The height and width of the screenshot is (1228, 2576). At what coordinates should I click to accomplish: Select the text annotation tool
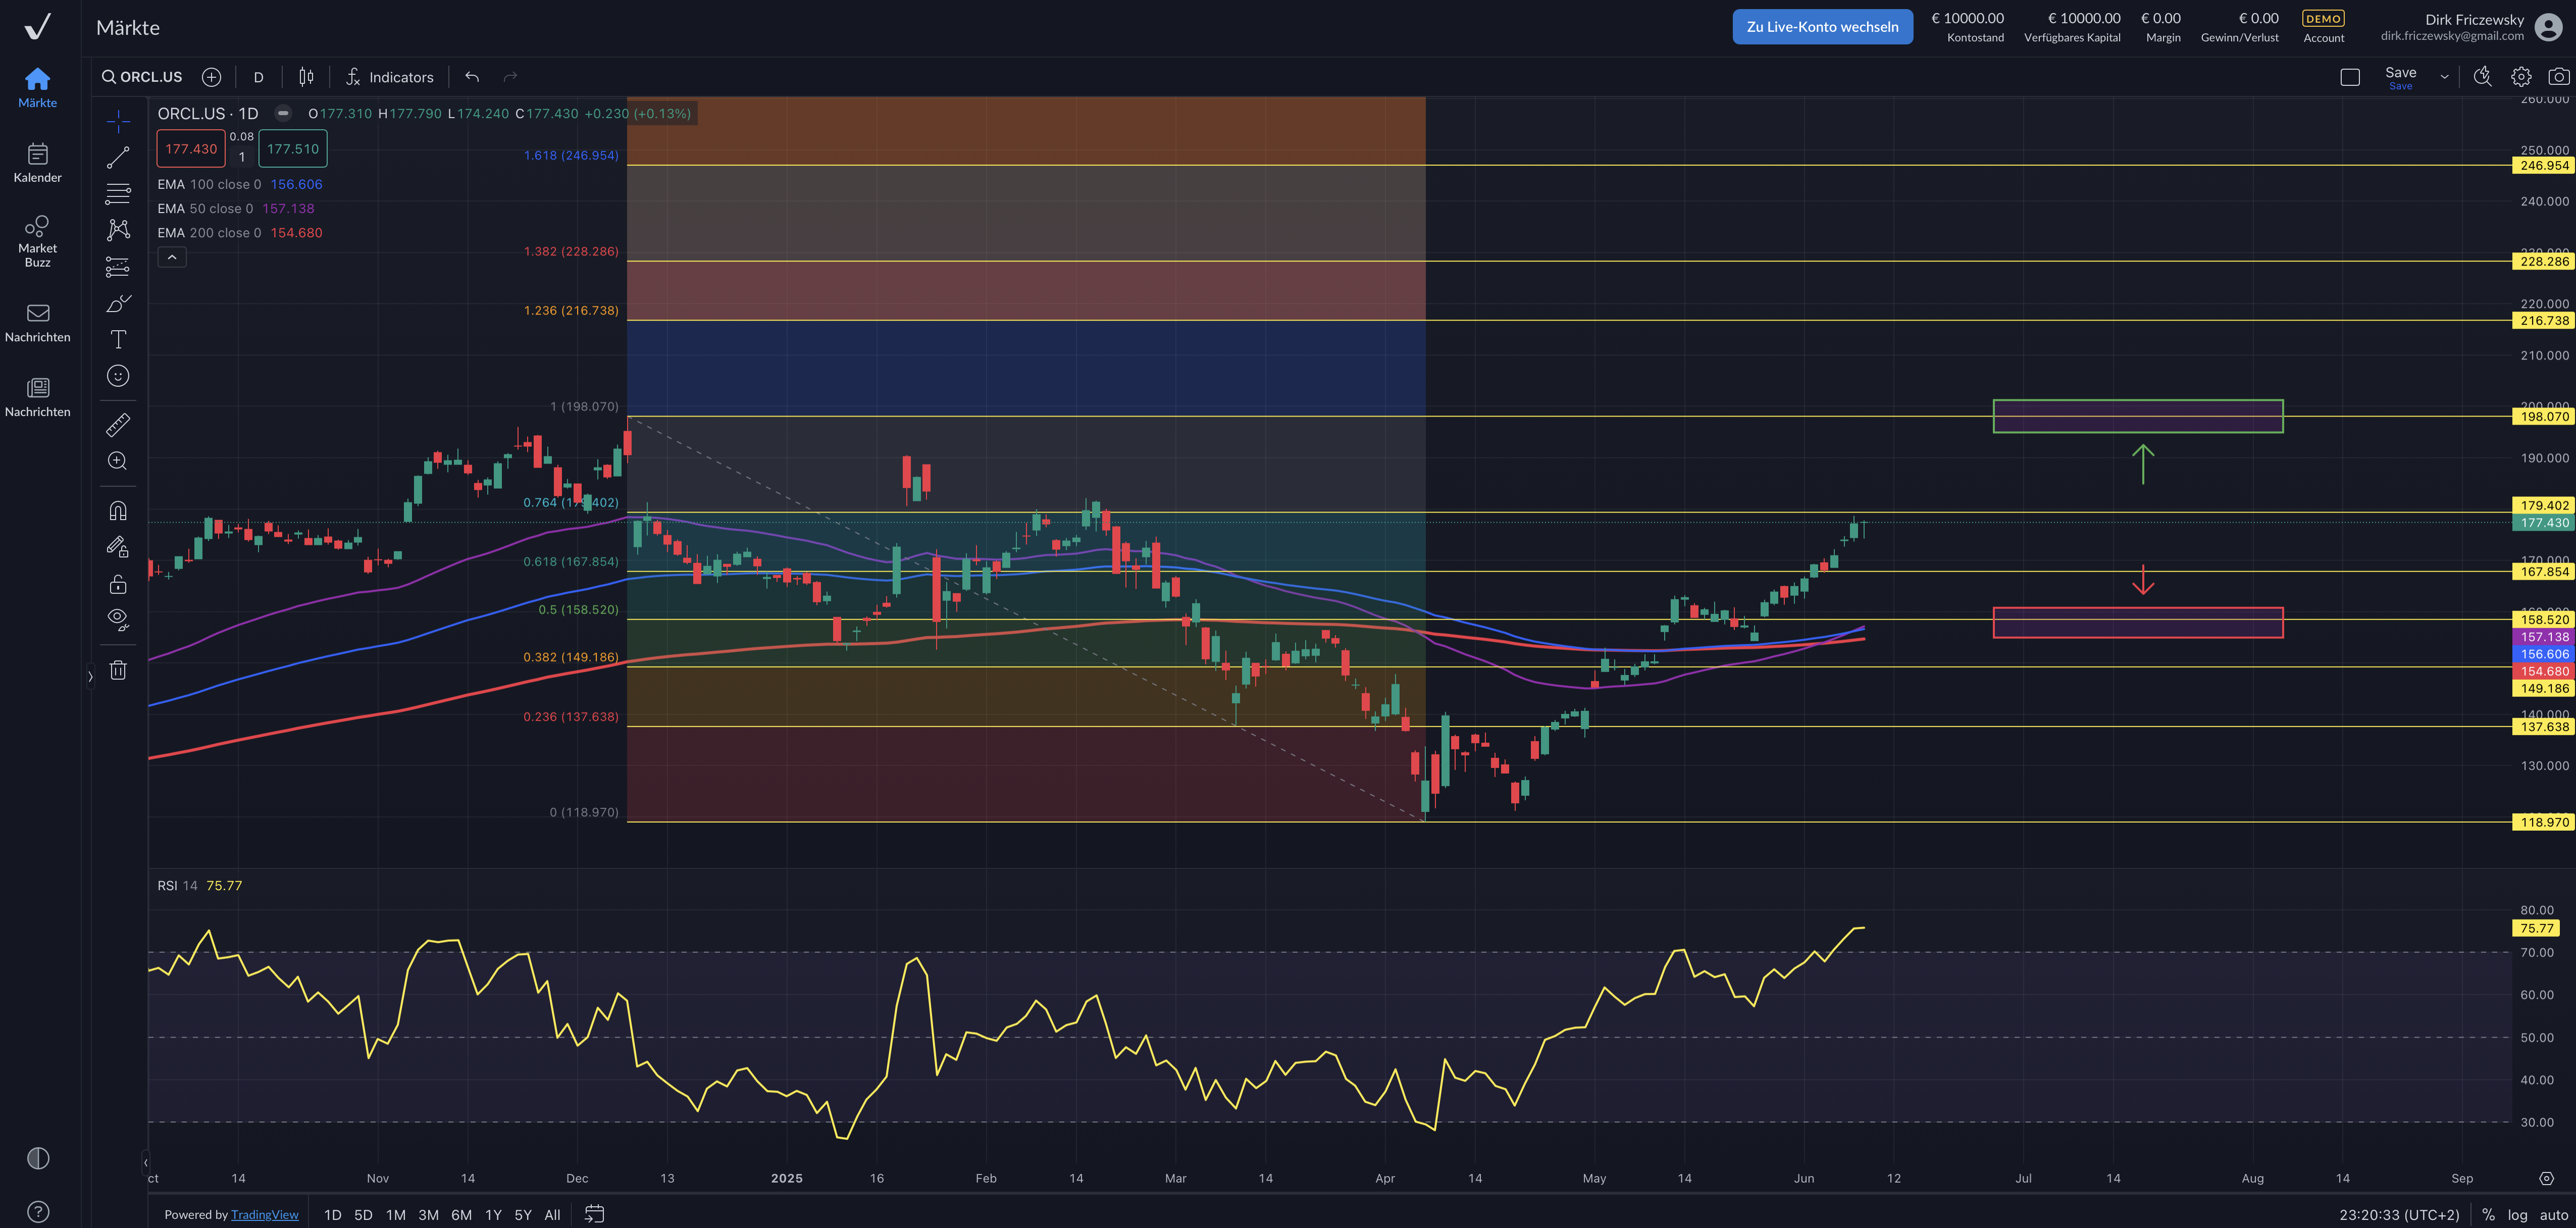pyautogui.click(x=118, y=340)
